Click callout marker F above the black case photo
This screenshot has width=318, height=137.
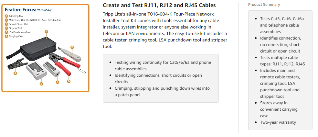click(47, 32)
